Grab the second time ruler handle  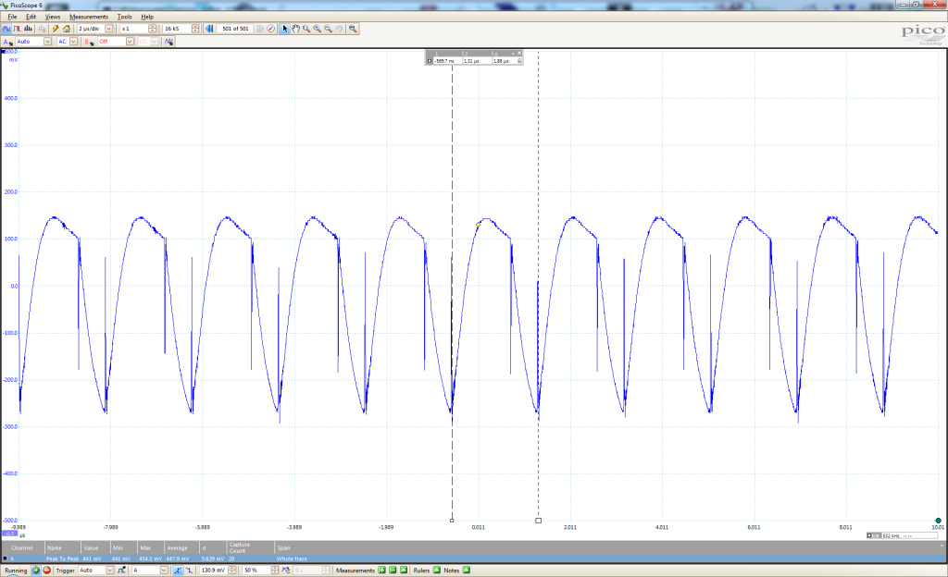coord(538,521)
